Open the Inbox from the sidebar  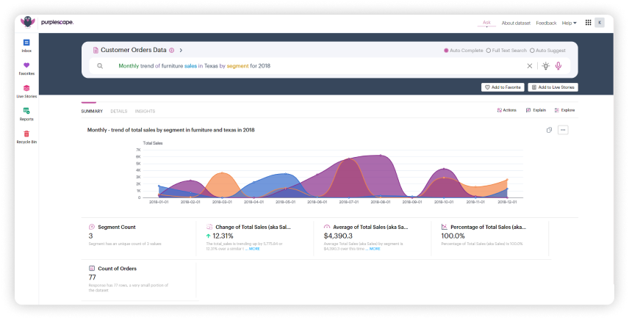click(26, 43)
